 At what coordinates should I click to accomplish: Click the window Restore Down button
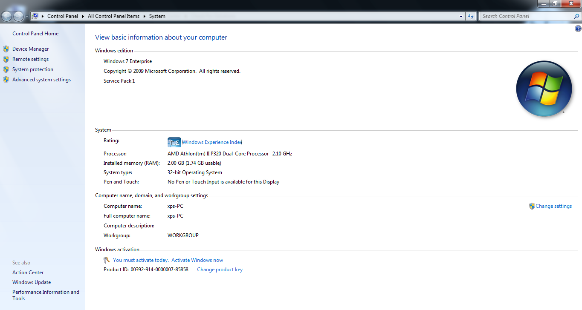[x=554, y=3]
